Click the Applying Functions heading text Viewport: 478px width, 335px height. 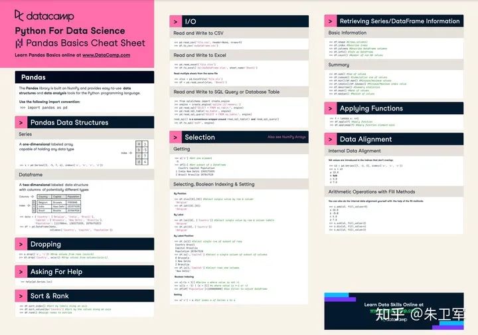click(x=371, y=108)
